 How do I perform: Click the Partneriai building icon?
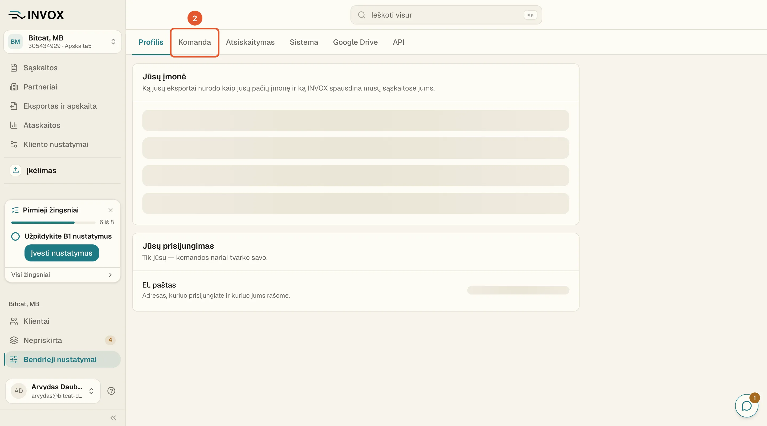tap(14, 87)
